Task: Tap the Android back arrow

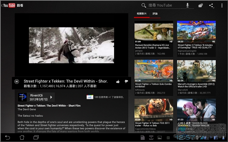Action: [x=7, y=137]
